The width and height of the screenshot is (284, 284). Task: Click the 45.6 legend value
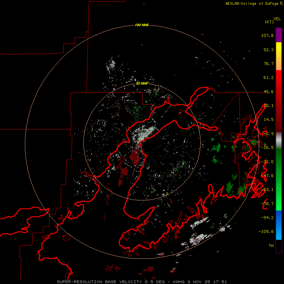tap(269, 92)
